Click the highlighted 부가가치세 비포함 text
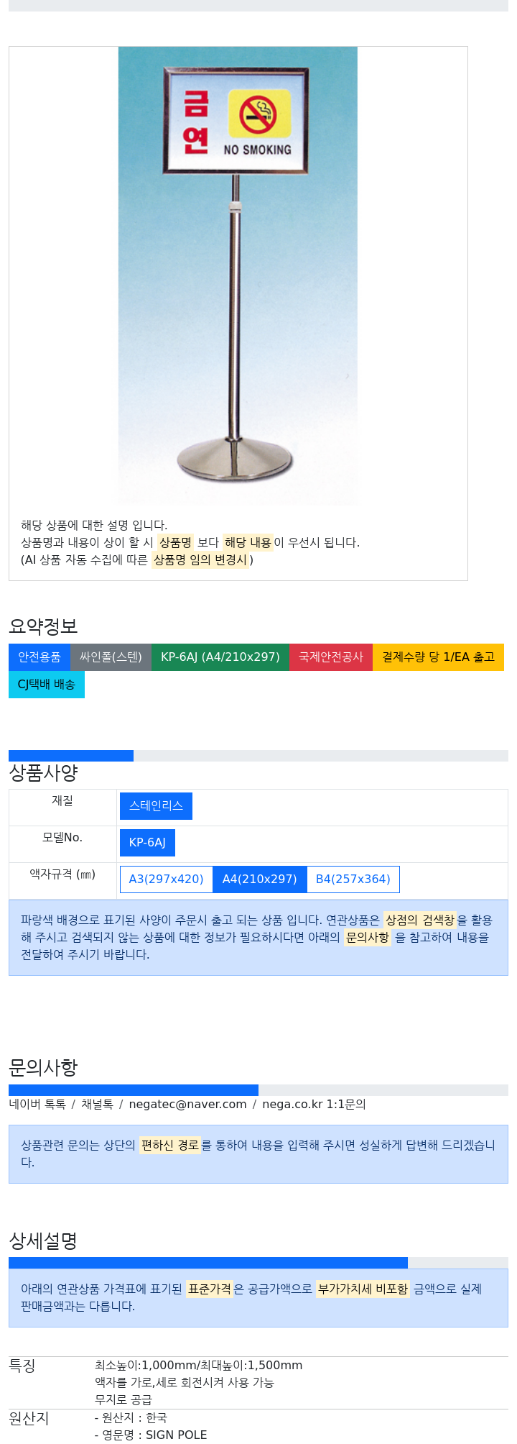Image resolution: width=517 pixels, height=1444 pixels. 363,1289
